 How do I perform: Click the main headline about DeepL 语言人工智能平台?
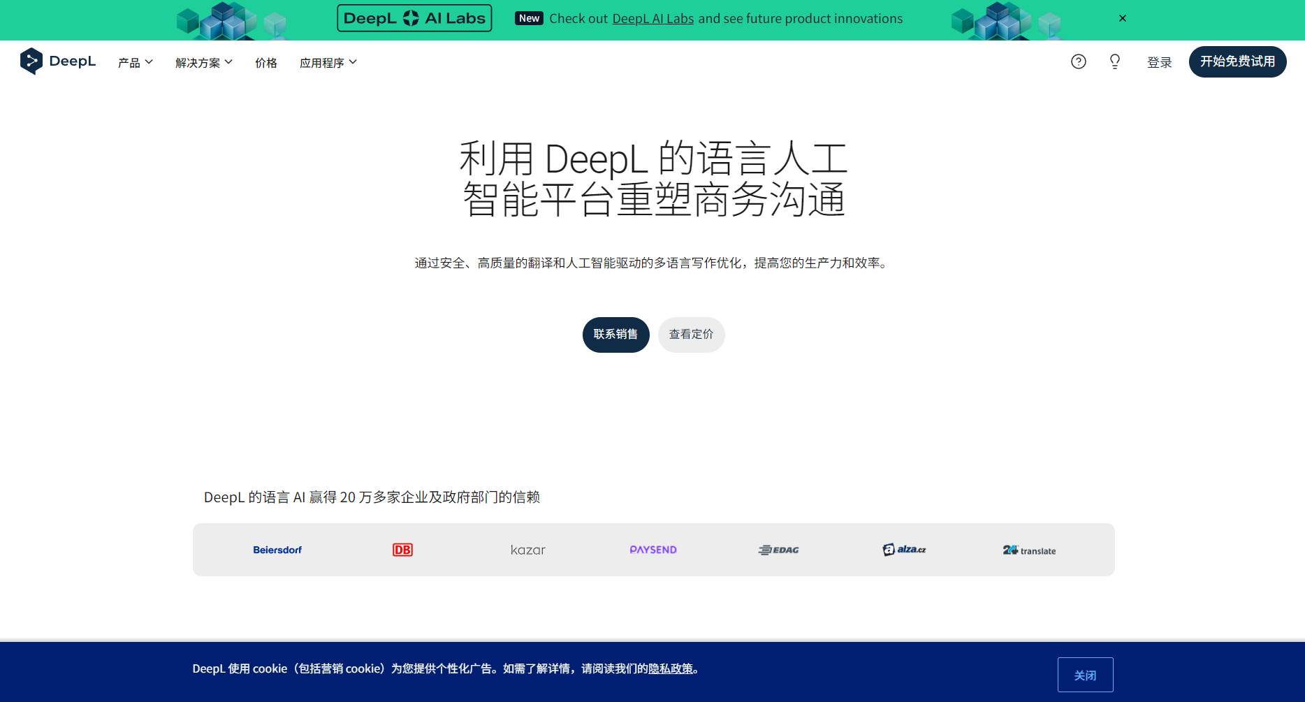click(653, 179)
